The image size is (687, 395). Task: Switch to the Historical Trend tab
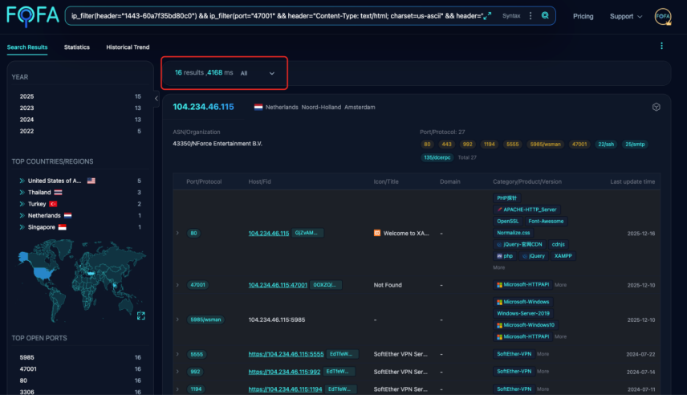pyautogui.click(x=128, y=47)
